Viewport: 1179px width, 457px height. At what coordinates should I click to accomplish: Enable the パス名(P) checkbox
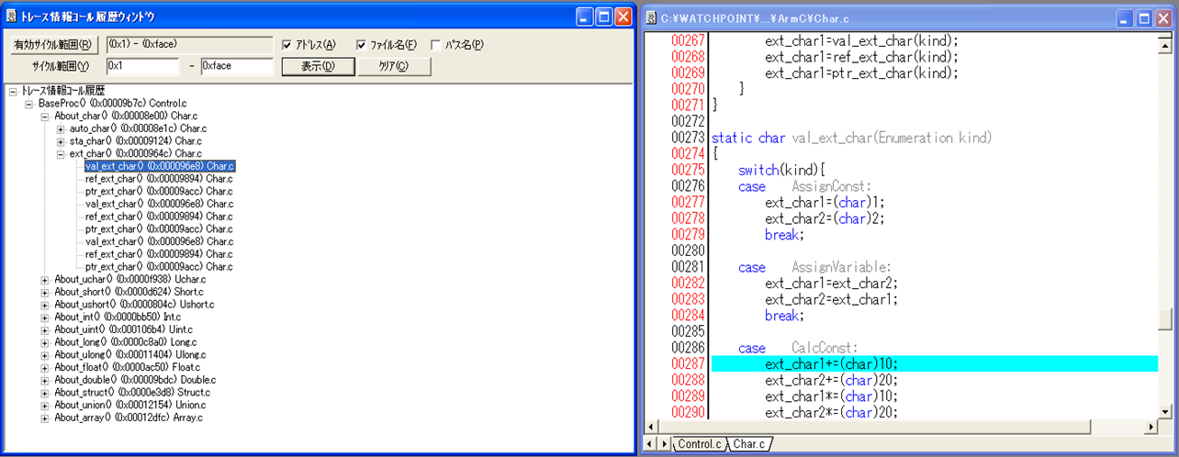[x=435, y=45]
